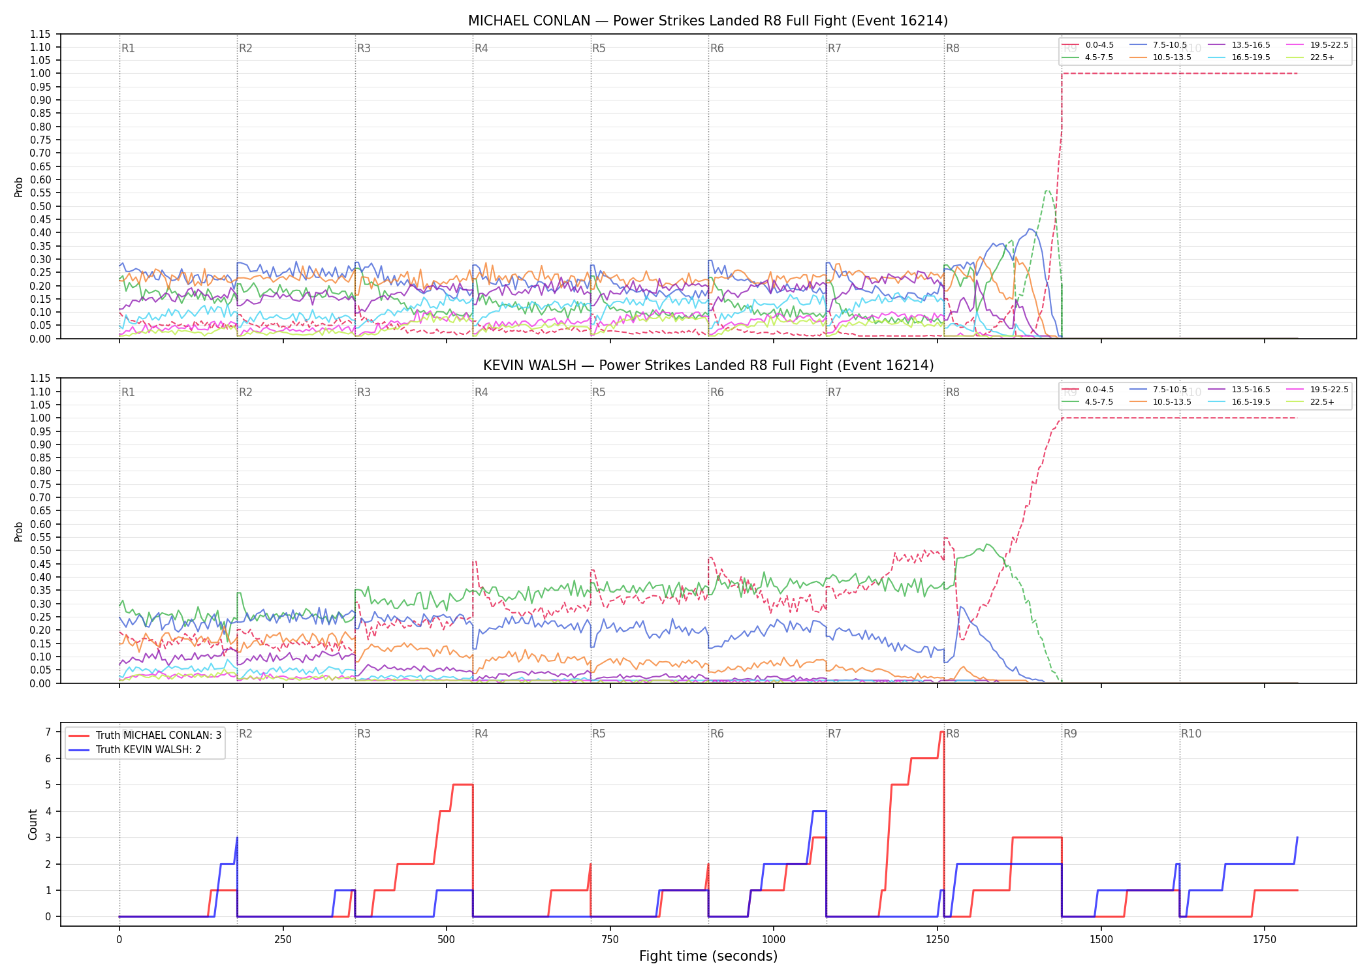Select R7 round label in Walsh chart
Image resolution: width=1371 pixels, height=979 pixels.
click(x=834, y=392)
